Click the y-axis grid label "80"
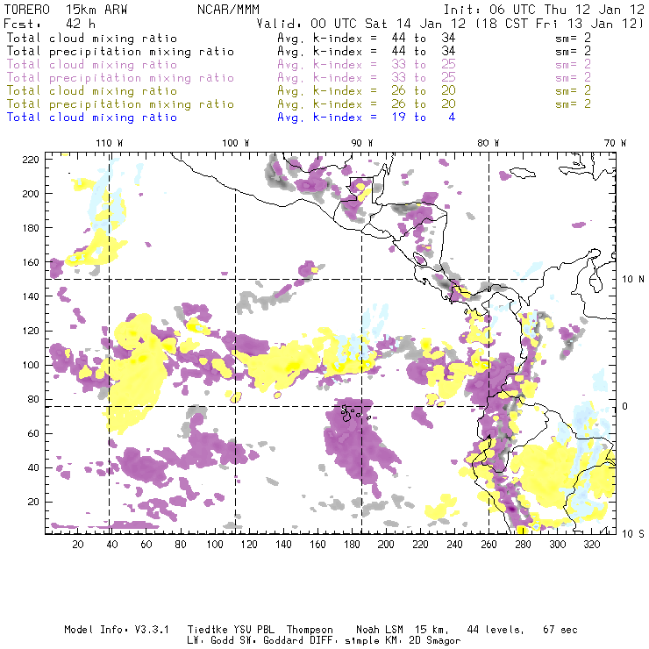649x649 pixels. tap(34, 399)
